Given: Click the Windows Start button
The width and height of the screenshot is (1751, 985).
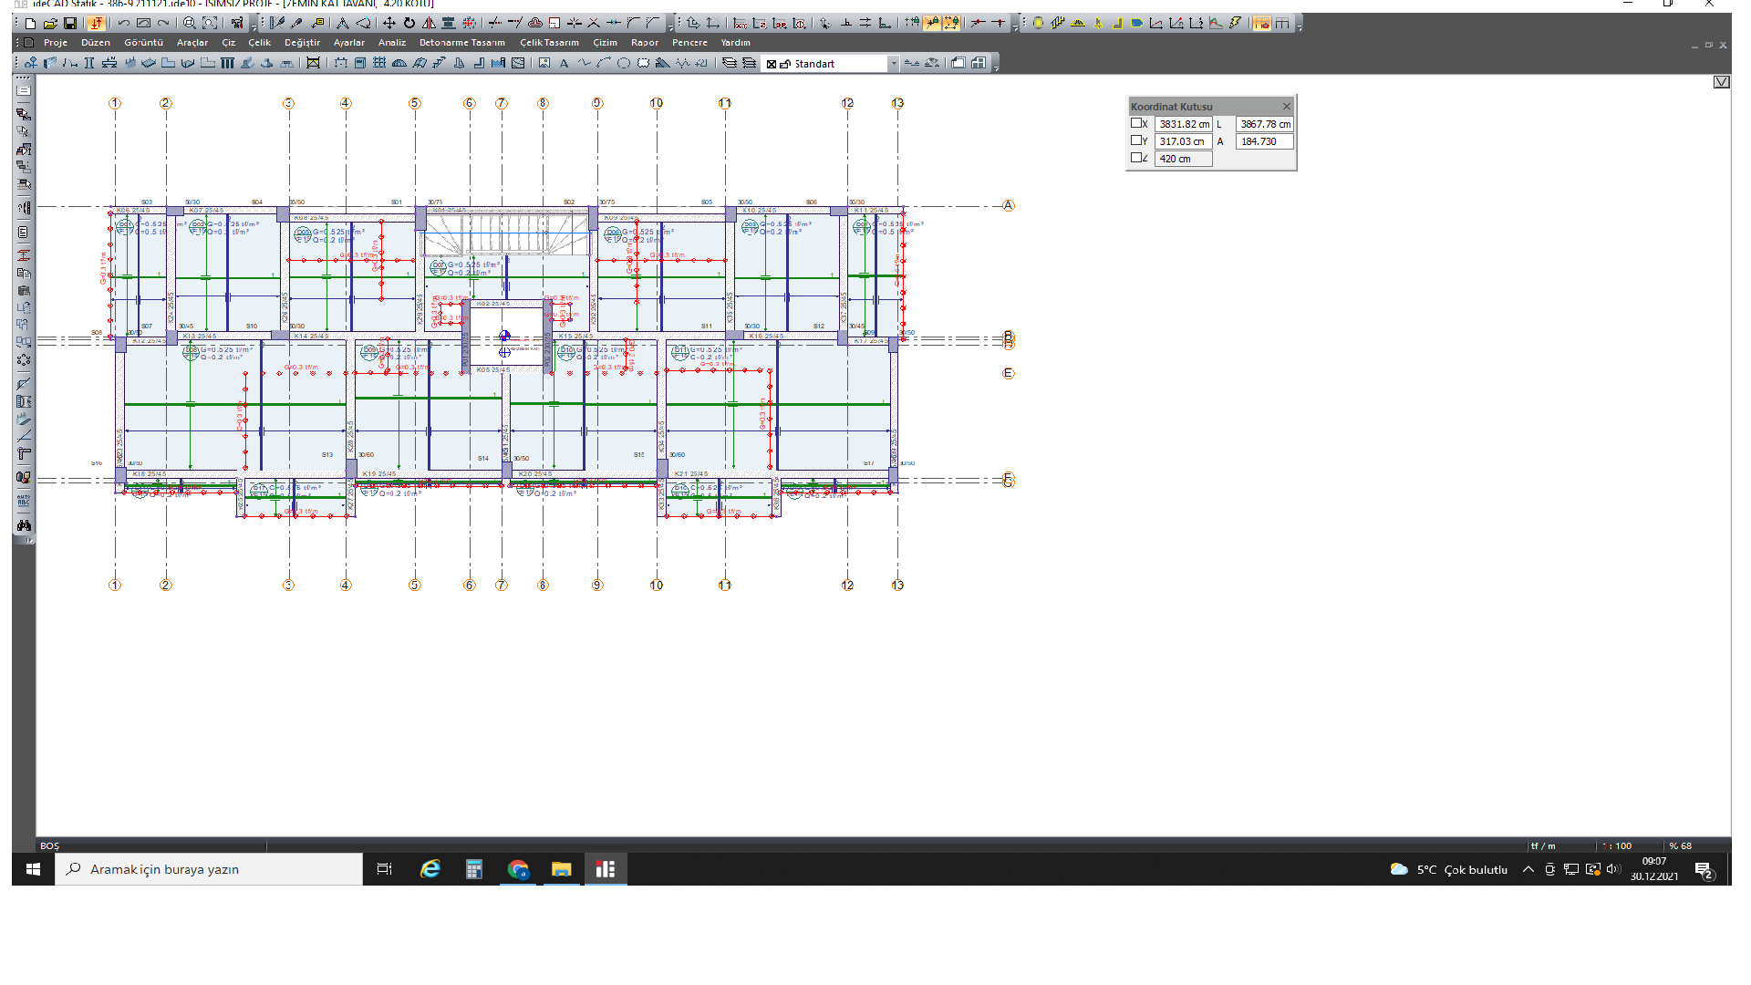Looking at the screenshot, I should 33,869.
